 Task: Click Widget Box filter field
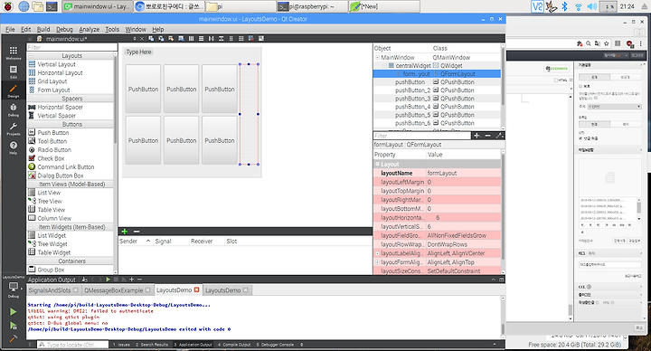tap(71, 47)
